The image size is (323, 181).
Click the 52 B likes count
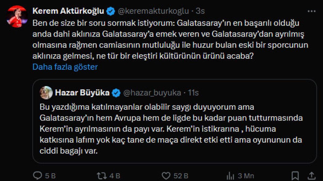tap(181, 176)
